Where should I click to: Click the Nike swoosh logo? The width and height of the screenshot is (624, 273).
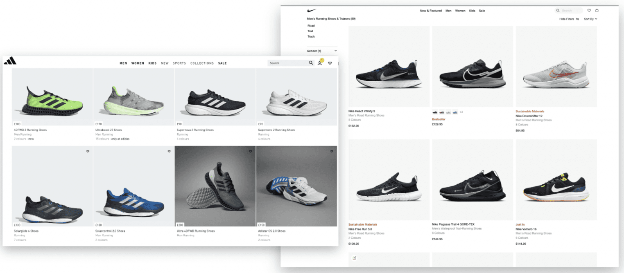pyautogui.click(x=312, y=10)
